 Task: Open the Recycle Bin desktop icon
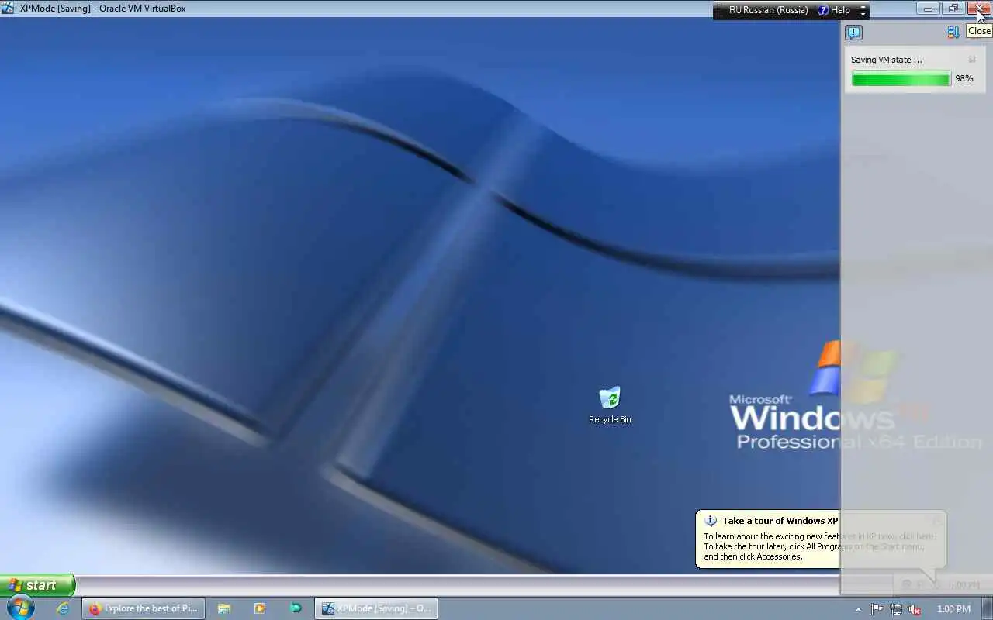[610, 405]
